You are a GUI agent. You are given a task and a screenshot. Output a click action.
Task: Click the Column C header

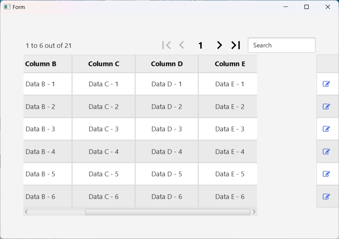[104, 64]
